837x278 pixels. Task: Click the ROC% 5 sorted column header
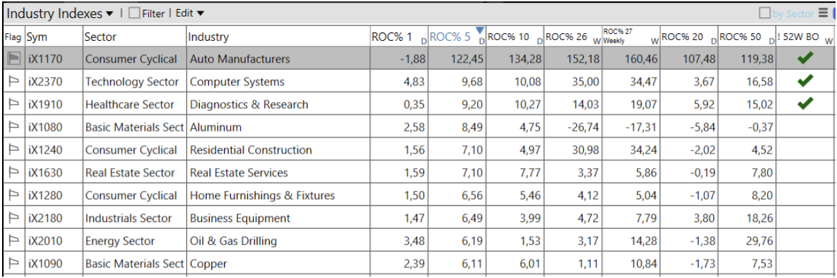click(x=451, y=37)
